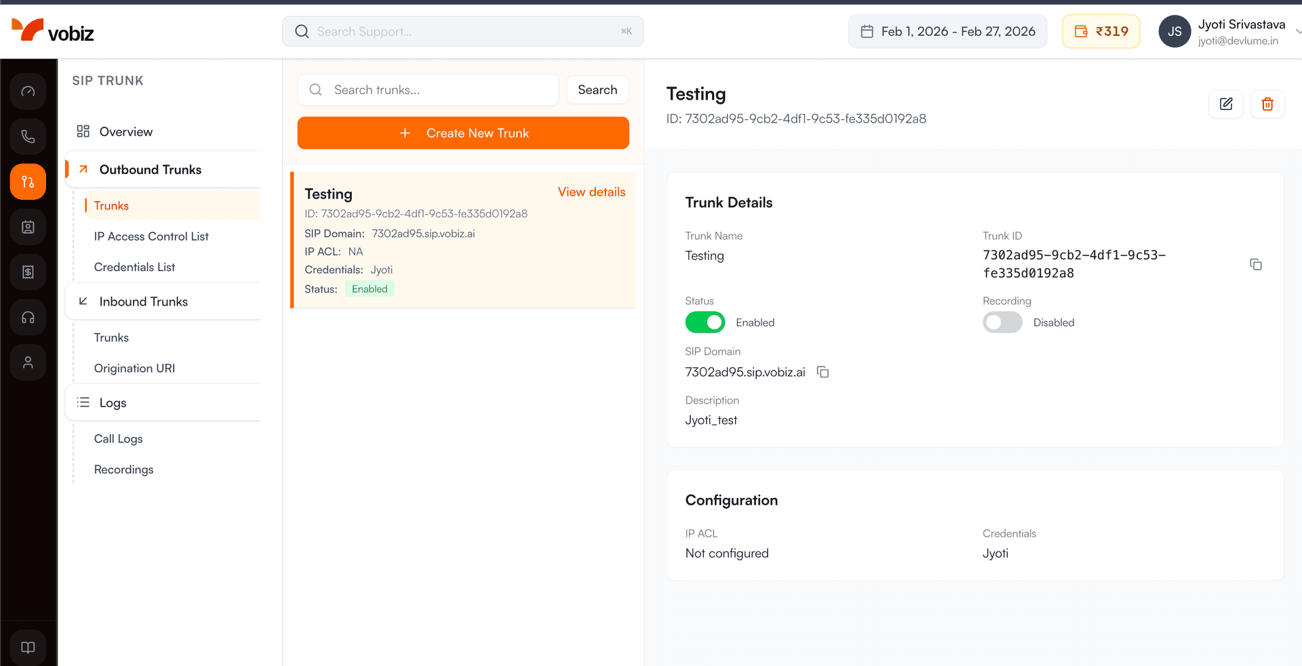
Task: Open the billing receipt icon in sidebar
Action: pos(28,272)
